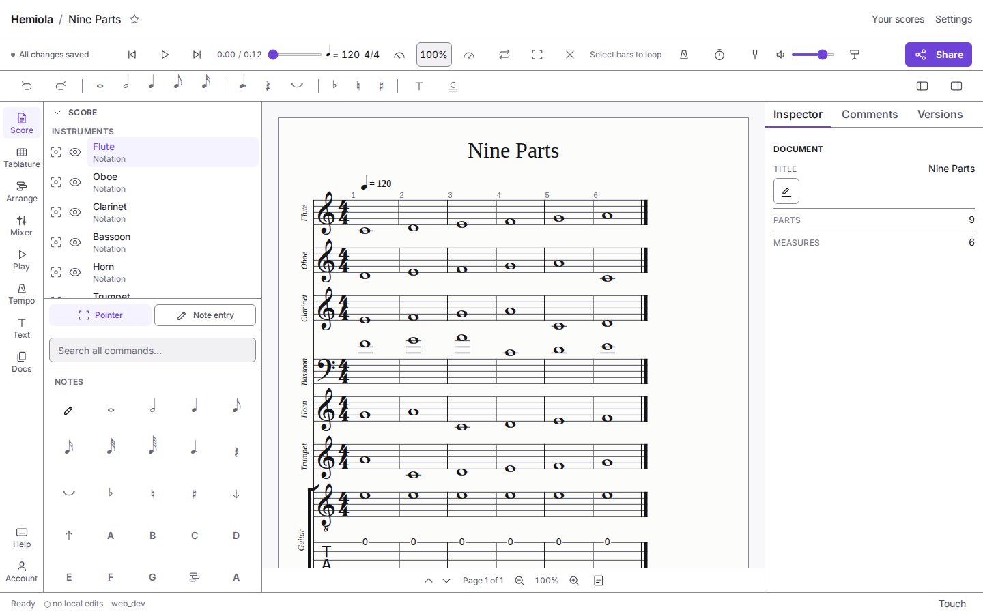This screenshot has width=983, height=614.
Task: Open the Tablature sidebar tab
Action: (22, 158)
